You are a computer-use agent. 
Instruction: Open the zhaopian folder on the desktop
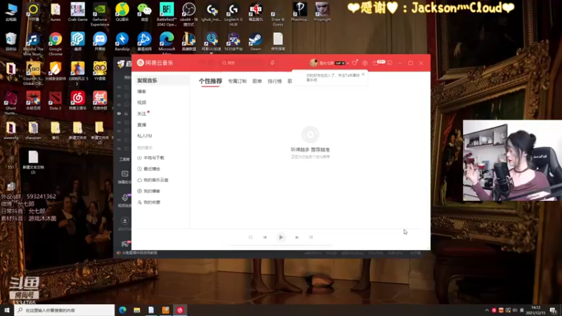pos(33,130)
